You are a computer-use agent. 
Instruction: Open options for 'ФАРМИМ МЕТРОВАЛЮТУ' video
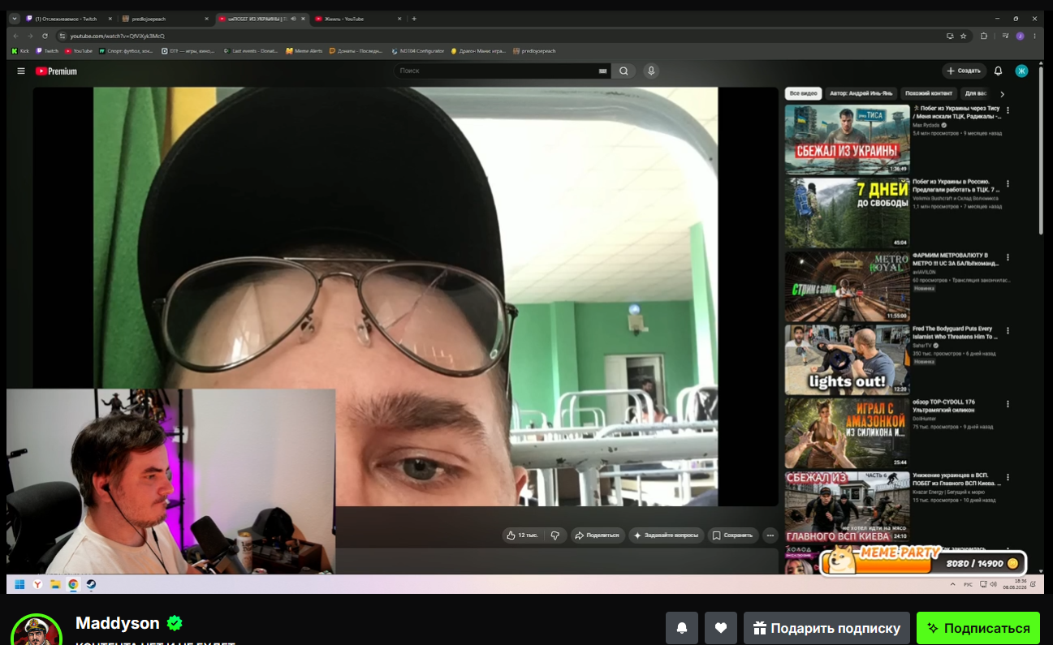(x=1008, y=256)
